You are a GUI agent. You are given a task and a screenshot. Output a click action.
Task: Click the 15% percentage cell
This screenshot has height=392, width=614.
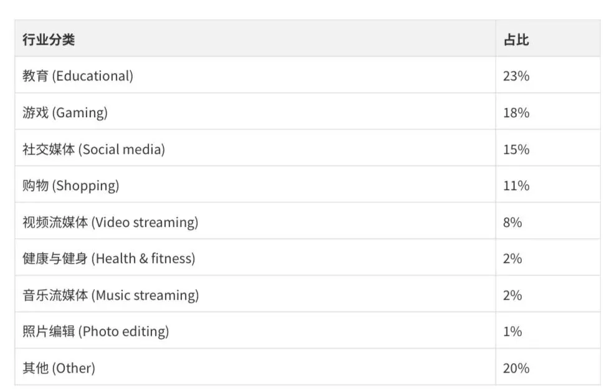(x=516, y=150)
